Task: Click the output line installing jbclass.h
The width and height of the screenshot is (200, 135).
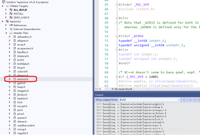Action: click(x=131, y=113)
